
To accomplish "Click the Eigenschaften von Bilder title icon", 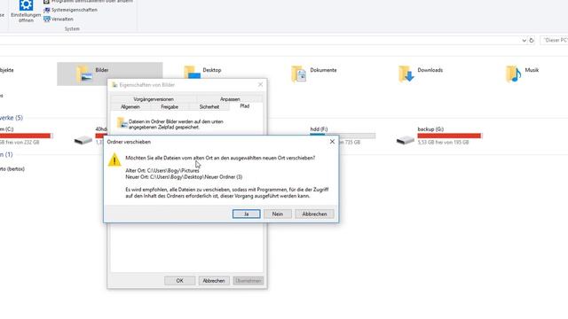I will (x=114, y=85).
